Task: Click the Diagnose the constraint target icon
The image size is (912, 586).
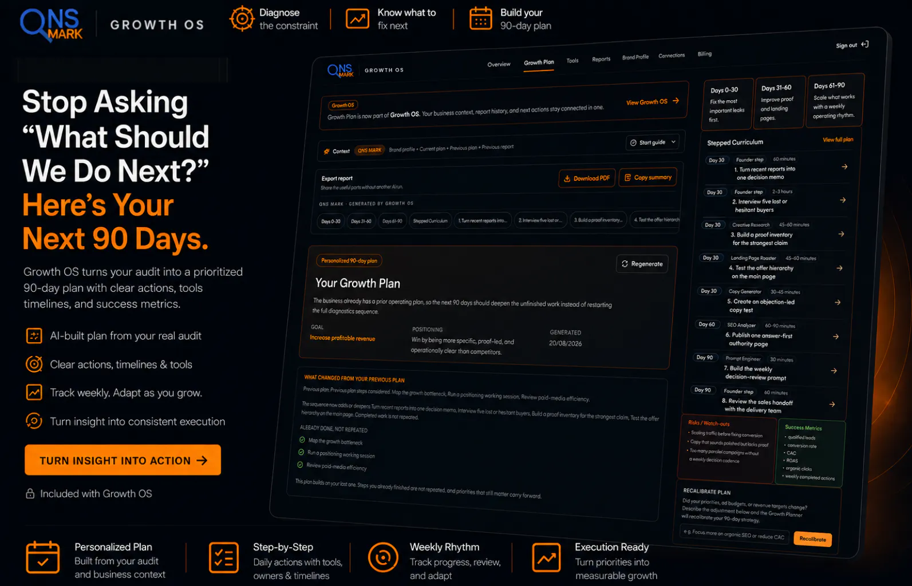Action: click(242, 19)
